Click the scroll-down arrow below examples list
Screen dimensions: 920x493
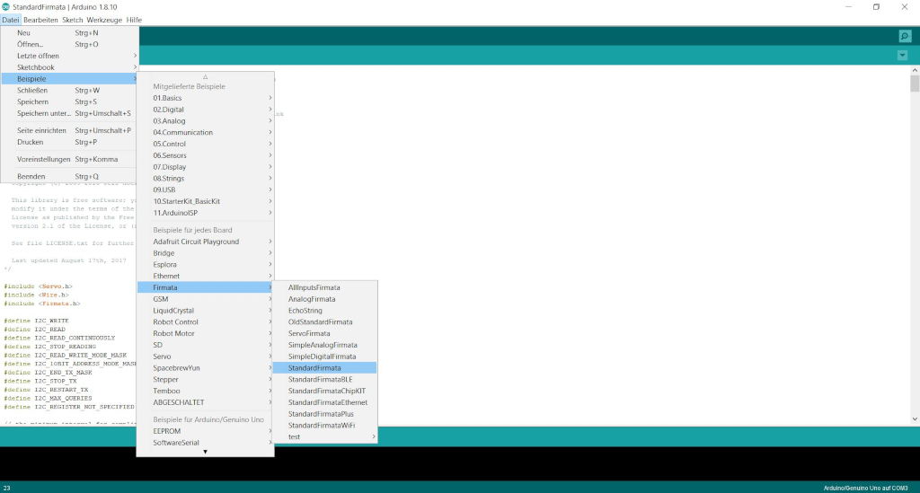[x=206, y=452]
